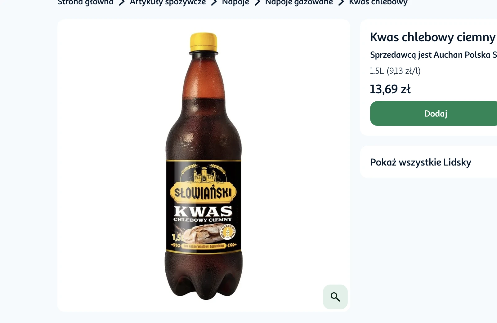
Task: Click the yellow bottle cap in the photo
Action: click(x=204, y=42)
